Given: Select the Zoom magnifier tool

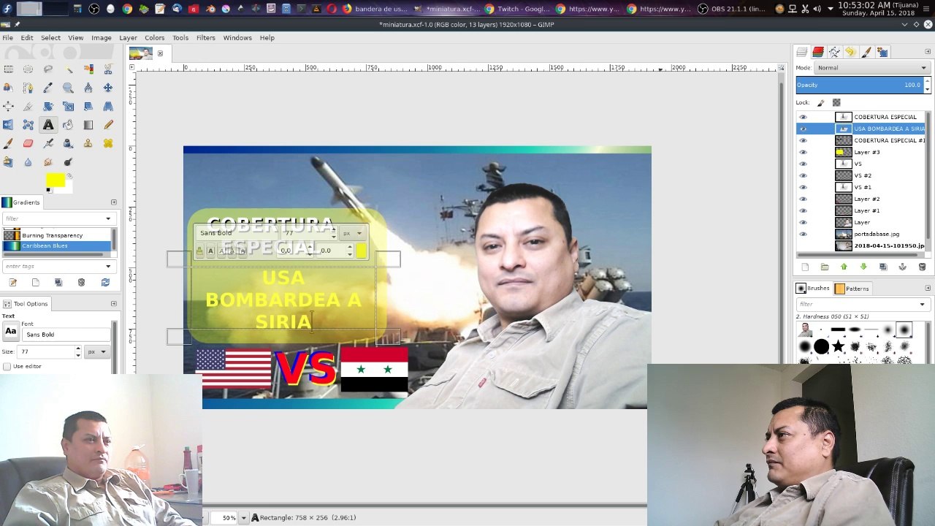Looking at the screenshot, I should coord(69,88).
